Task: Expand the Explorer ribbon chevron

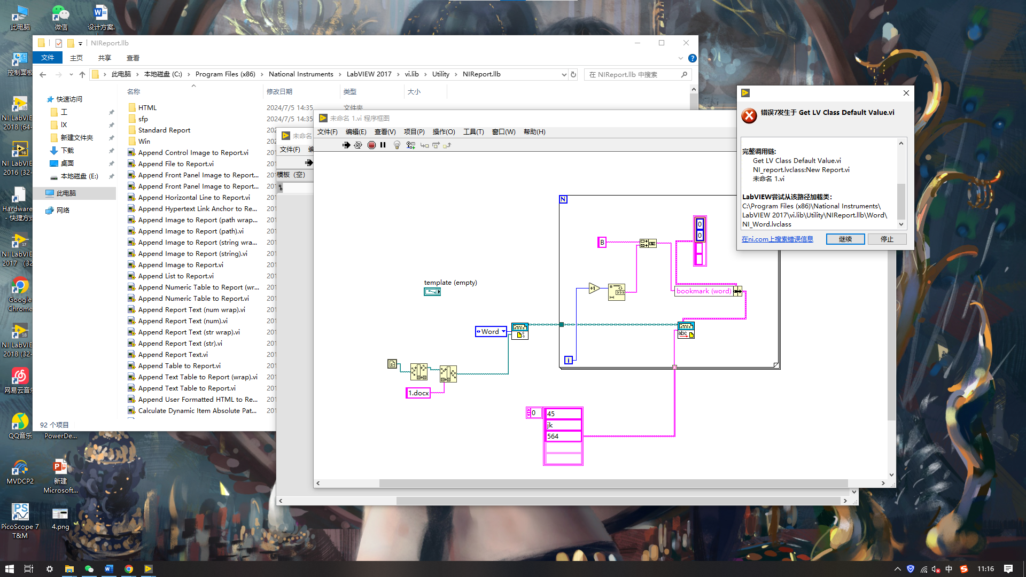Action: coord(680,58)
